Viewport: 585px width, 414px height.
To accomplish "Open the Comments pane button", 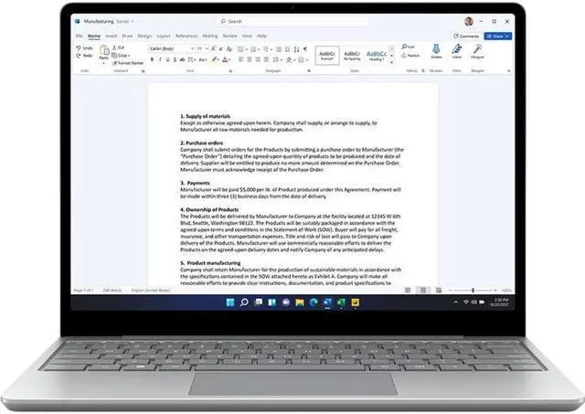I will tap(468, 36).
